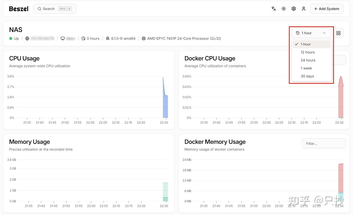Click the NAS system title
This screenshot has height=215, width=353.
(16, 29)
